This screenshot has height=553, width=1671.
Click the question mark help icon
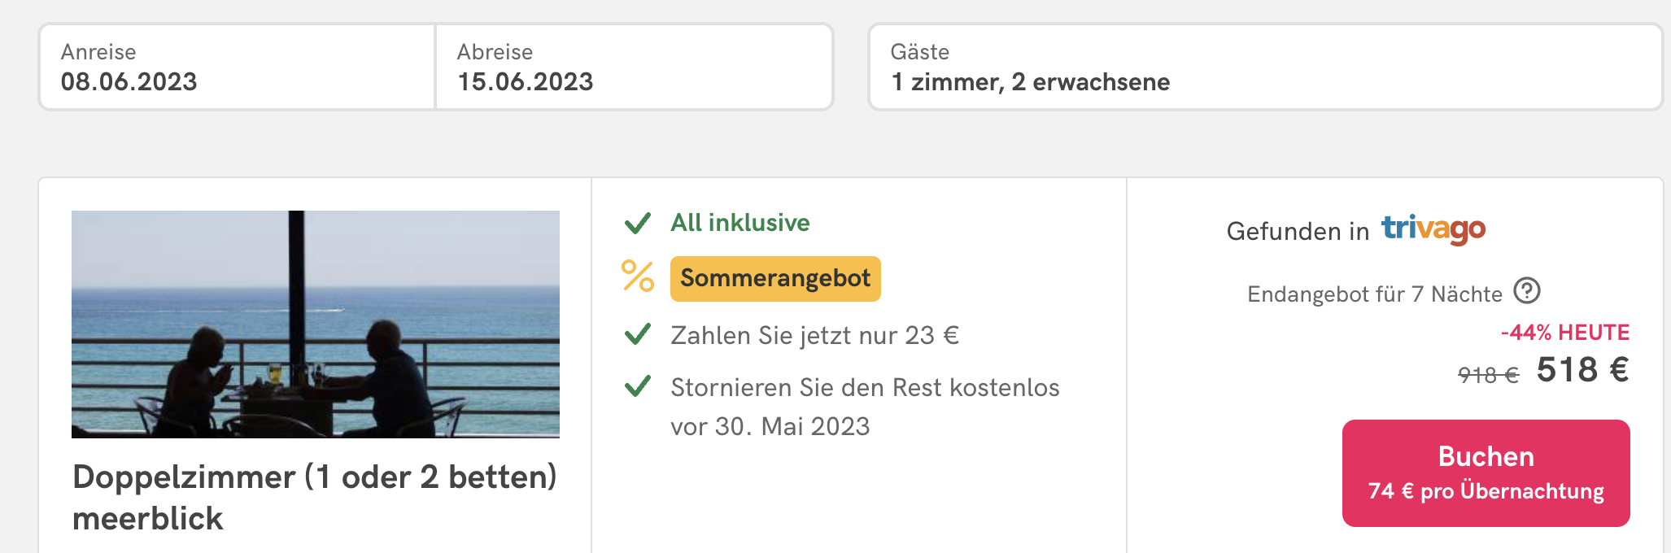pos(1527,290)
